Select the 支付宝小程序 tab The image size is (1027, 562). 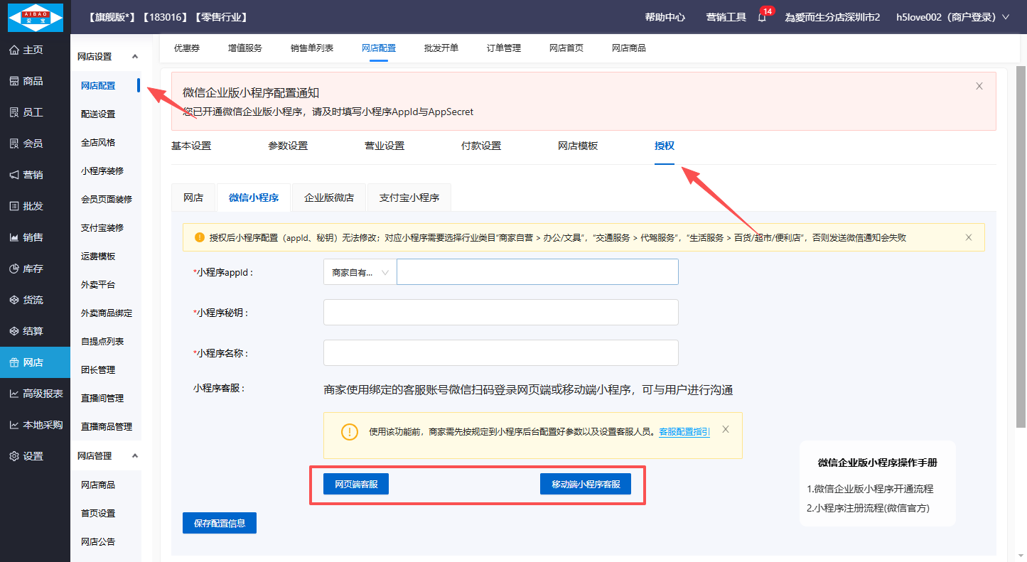tap(409, 198)
